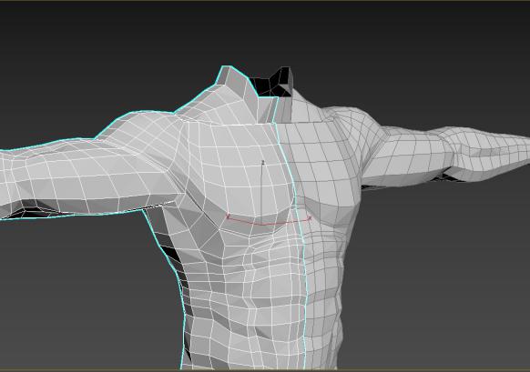
Task: Click the Z axis label on the gizmo
Action: 263,163
